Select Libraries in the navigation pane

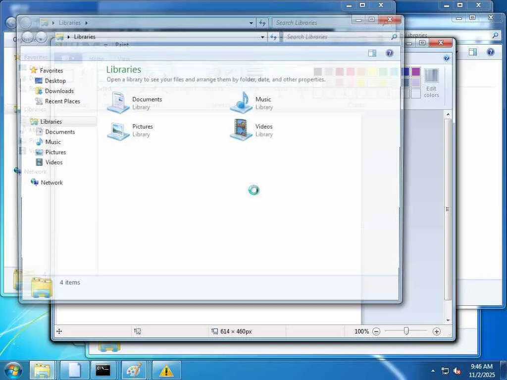click(51, 122)
